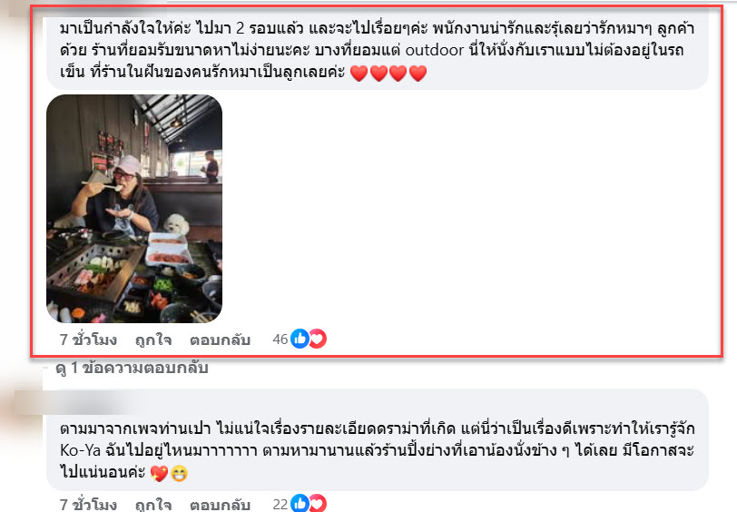Click heart reaction icon next to 22
737x512 pixels.
coord(319,504)
